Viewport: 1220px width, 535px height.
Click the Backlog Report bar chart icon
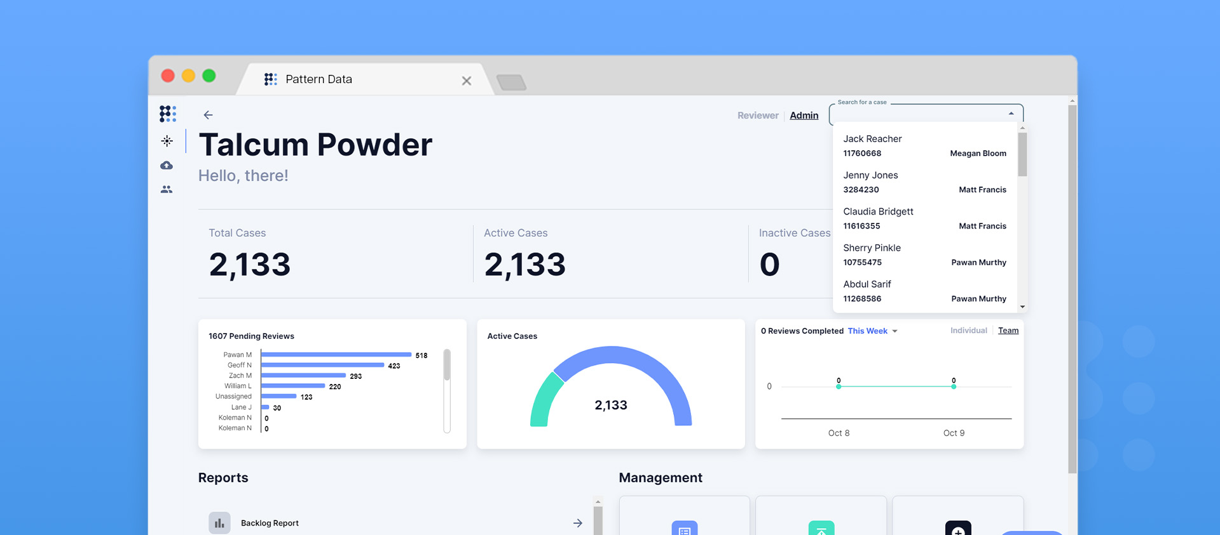pos(219,523)
